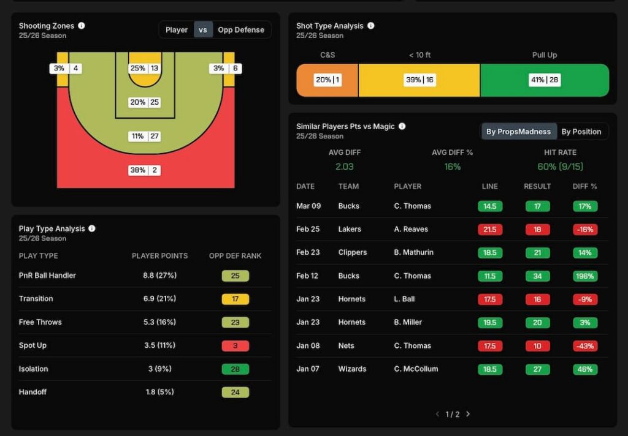This screenshot has width=628, height=436.
Task: Click the 196% diff badge for C. Thomas
Action: [584, 276]
